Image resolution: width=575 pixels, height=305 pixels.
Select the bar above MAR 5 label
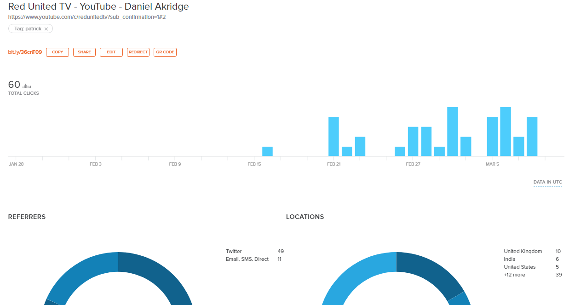[x=492, y=137]
